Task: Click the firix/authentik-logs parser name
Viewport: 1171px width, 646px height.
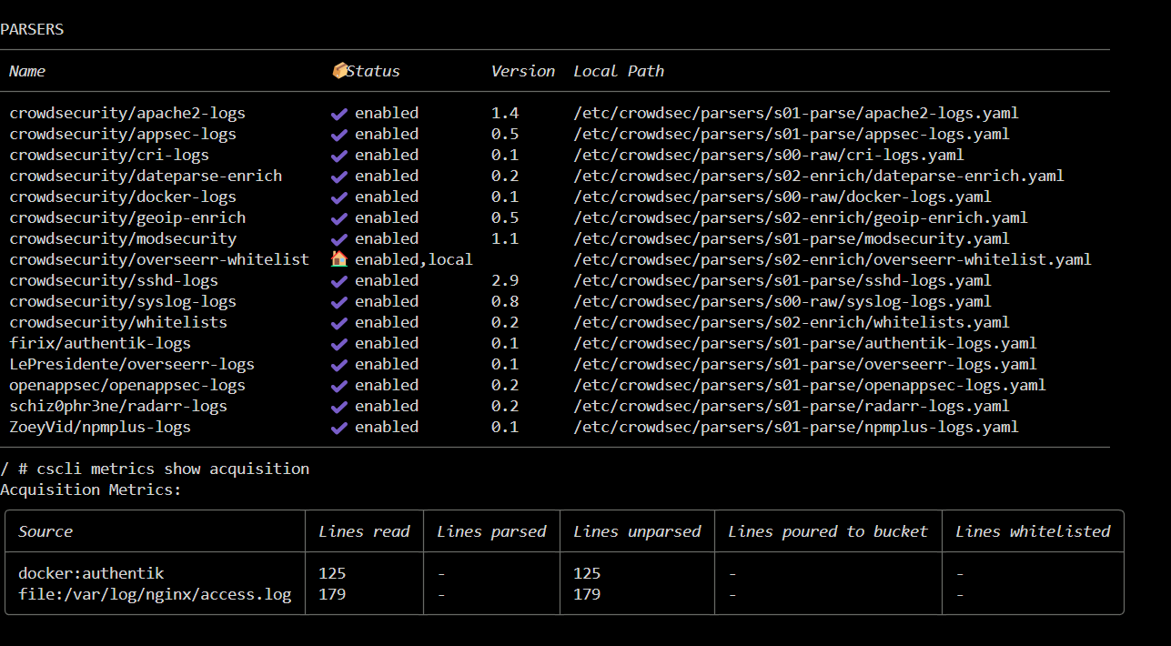Action: point(100,344)
